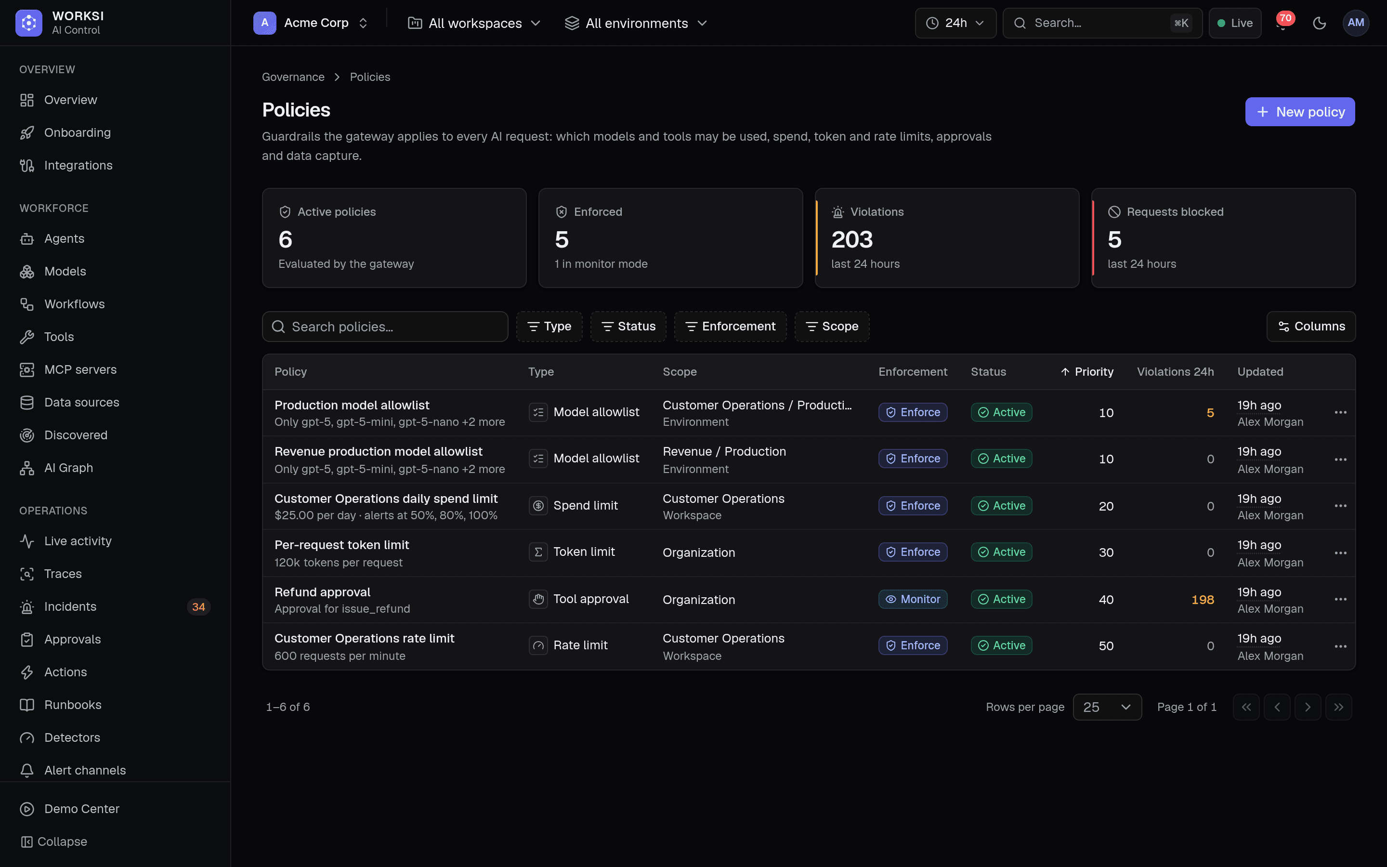Viewport: 1387px width, 867px height.
Task: Open Live activity in sidebar
Action: [x=115, y=541]
